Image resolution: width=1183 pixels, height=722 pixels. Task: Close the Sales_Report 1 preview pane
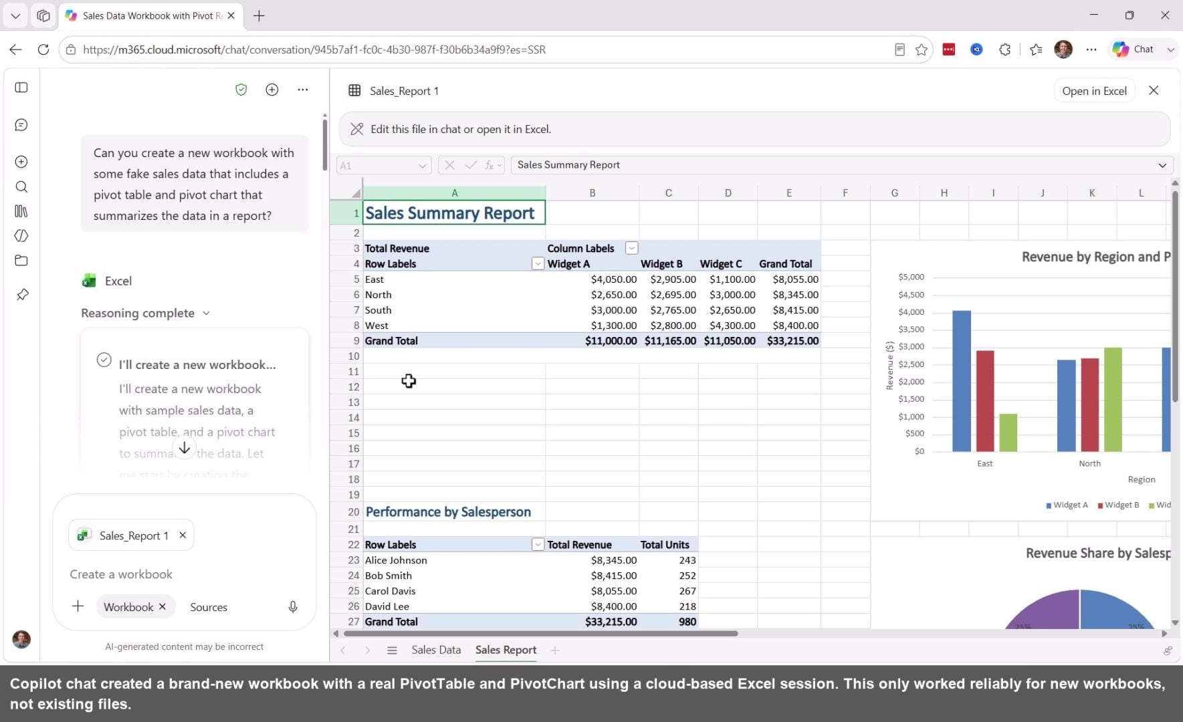tap(1154, 90)
